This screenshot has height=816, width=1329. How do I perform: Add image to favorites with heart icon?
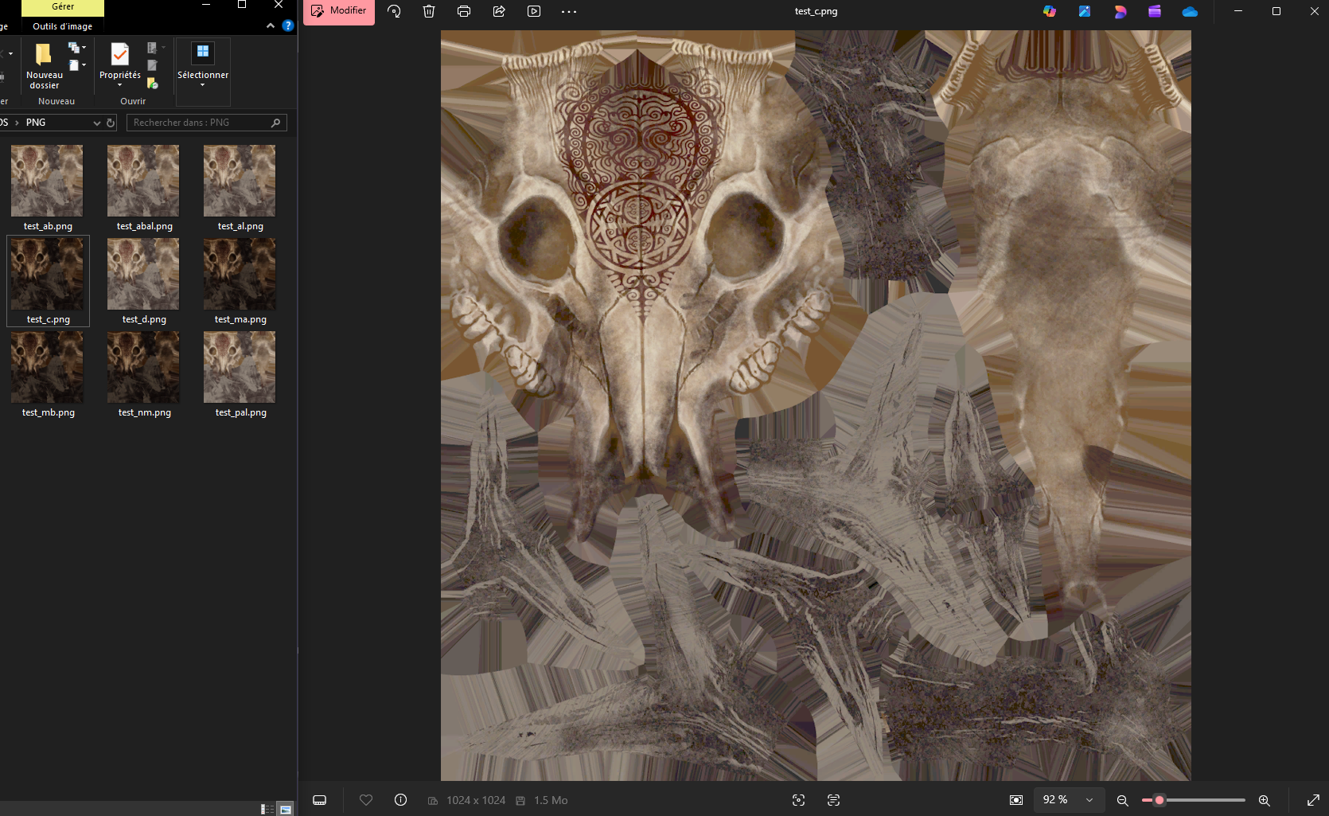[366, 800]
